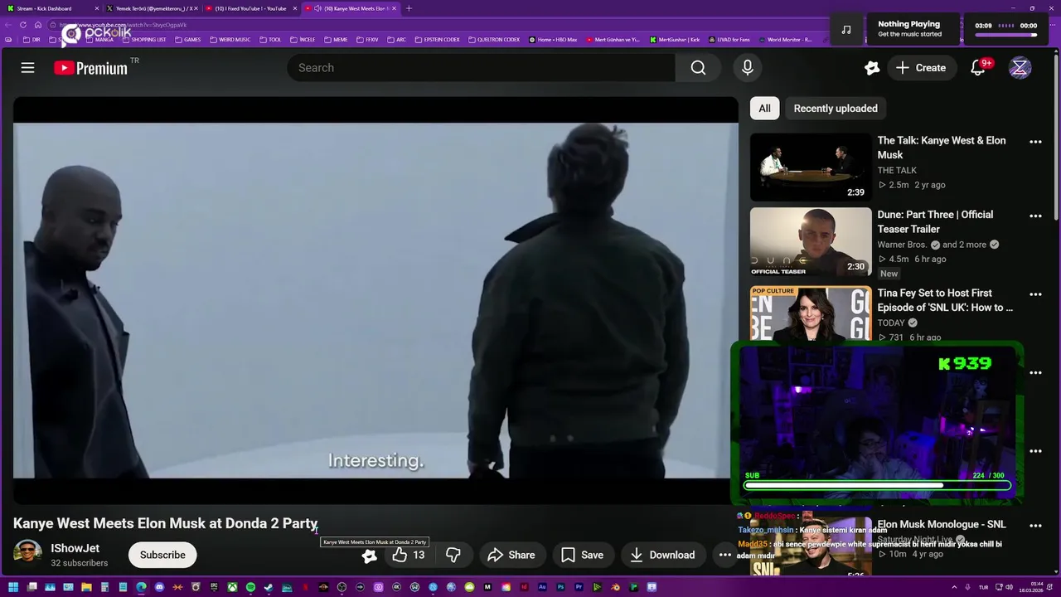The image size is (1061, 597).
Task: Open The Talk Kanye West thumbnail
Action: pos(811,167)
